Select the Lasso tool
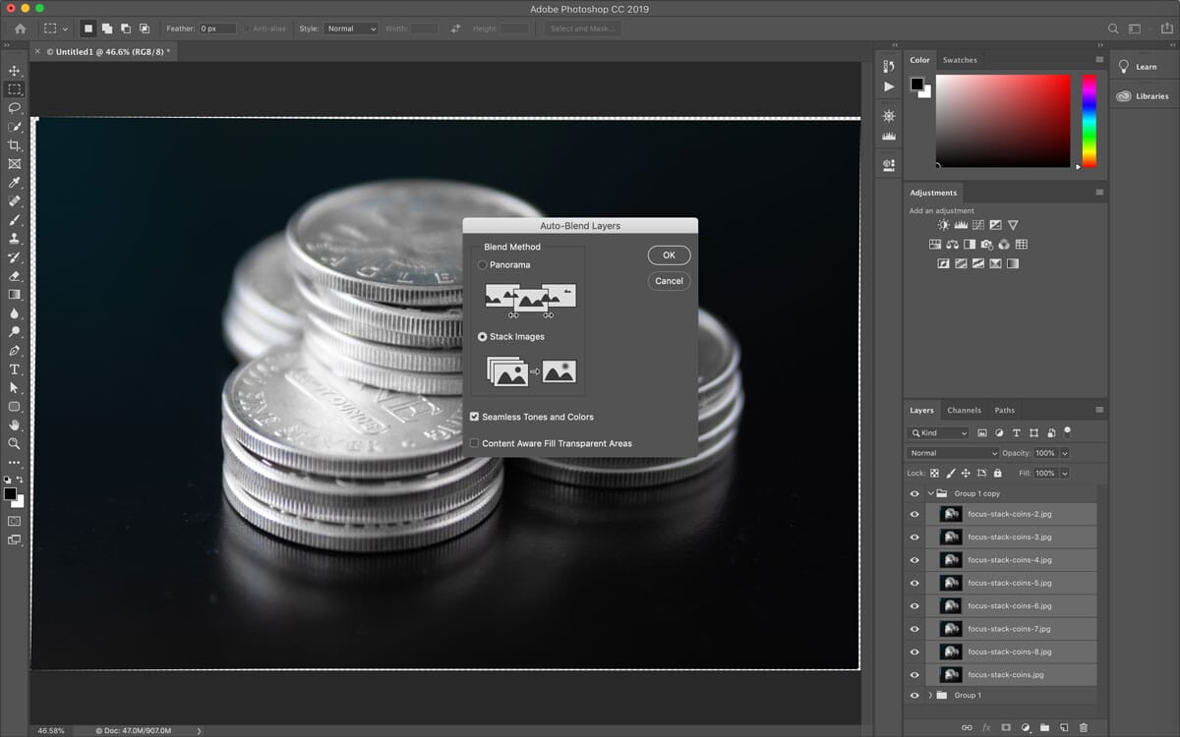This screenshot has height=737, width=1180. coord(15,108)
